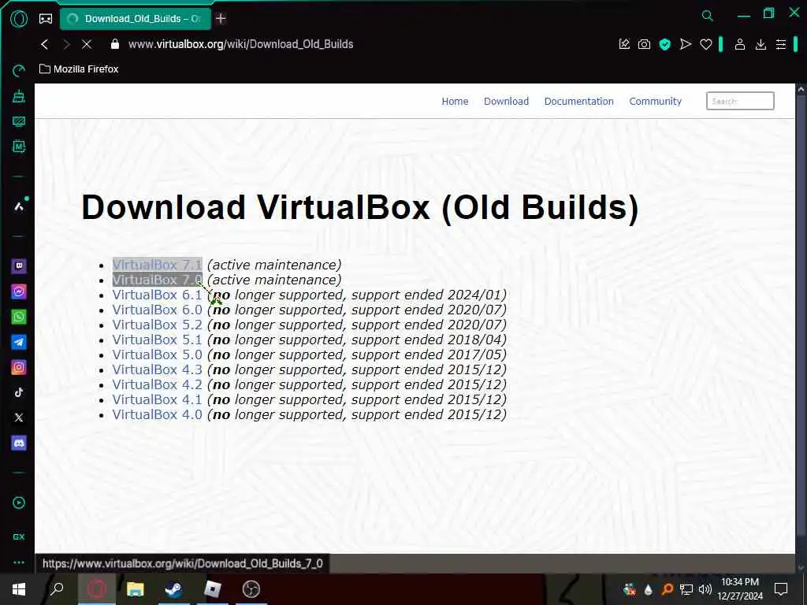The height and width of the screenshot is (605, 807).
Task: Open the VirtualBox 4.1 link
Action: point(157,399)
